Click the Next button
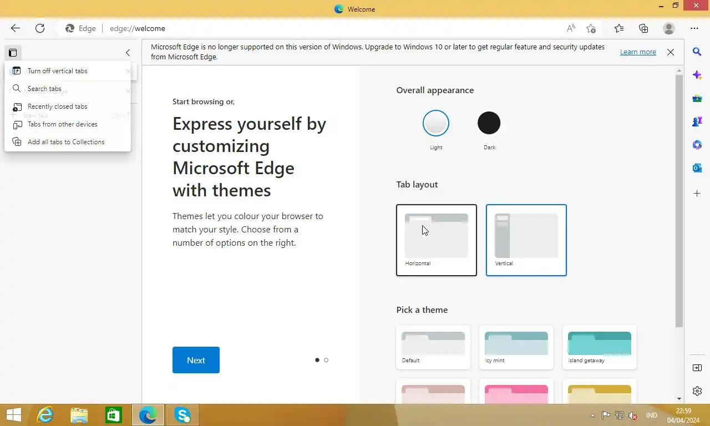The height and width of the screenshot is (426, 710). tap(196, 360)
